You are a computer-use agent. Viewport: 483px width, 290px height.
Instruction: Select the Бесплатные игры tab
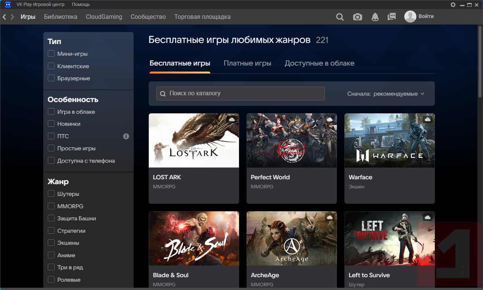180,63
